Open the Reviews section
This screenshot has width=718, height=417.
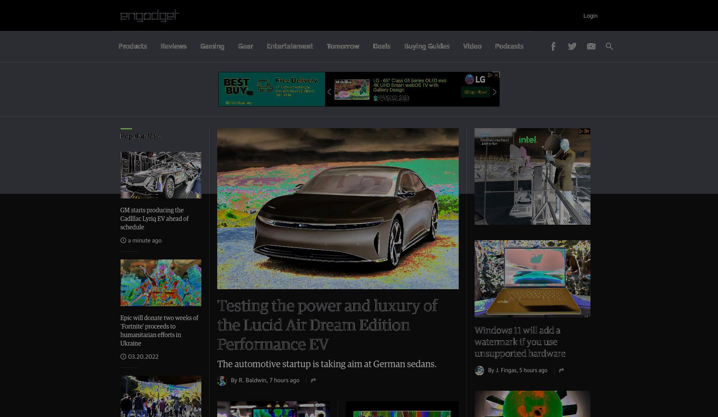click(174, 46)
